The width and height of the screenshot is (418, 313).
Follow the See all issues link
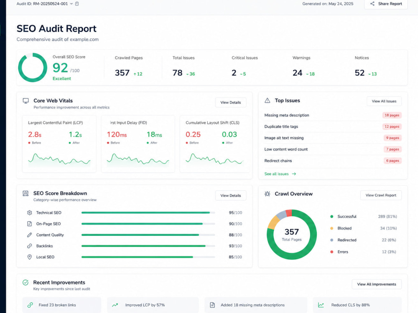tap(276, 174)
